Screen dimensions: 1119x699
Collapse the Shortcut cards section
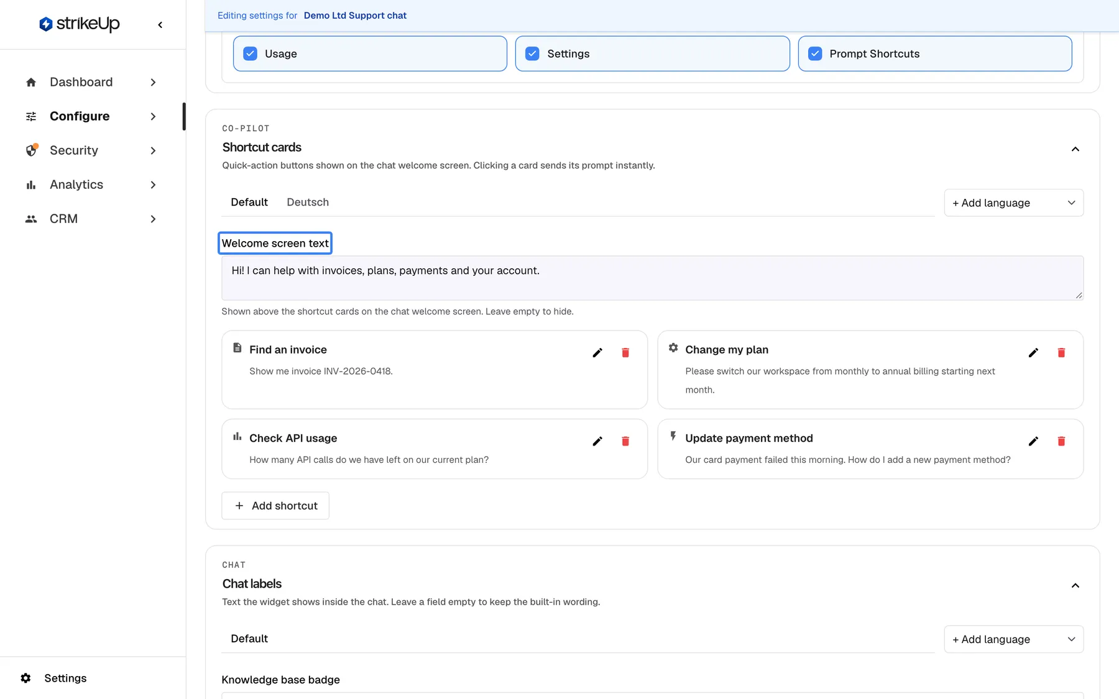1075,149
